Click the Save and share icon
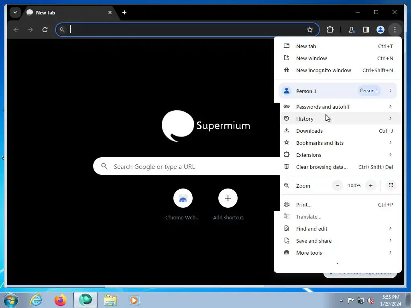The image size is (411, 308). pos(287,241)
